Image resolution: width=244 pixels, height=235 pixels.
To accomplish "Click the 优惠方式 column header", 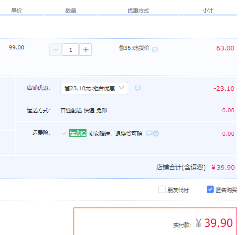I will pyautogui.click(x=138, y=10).
